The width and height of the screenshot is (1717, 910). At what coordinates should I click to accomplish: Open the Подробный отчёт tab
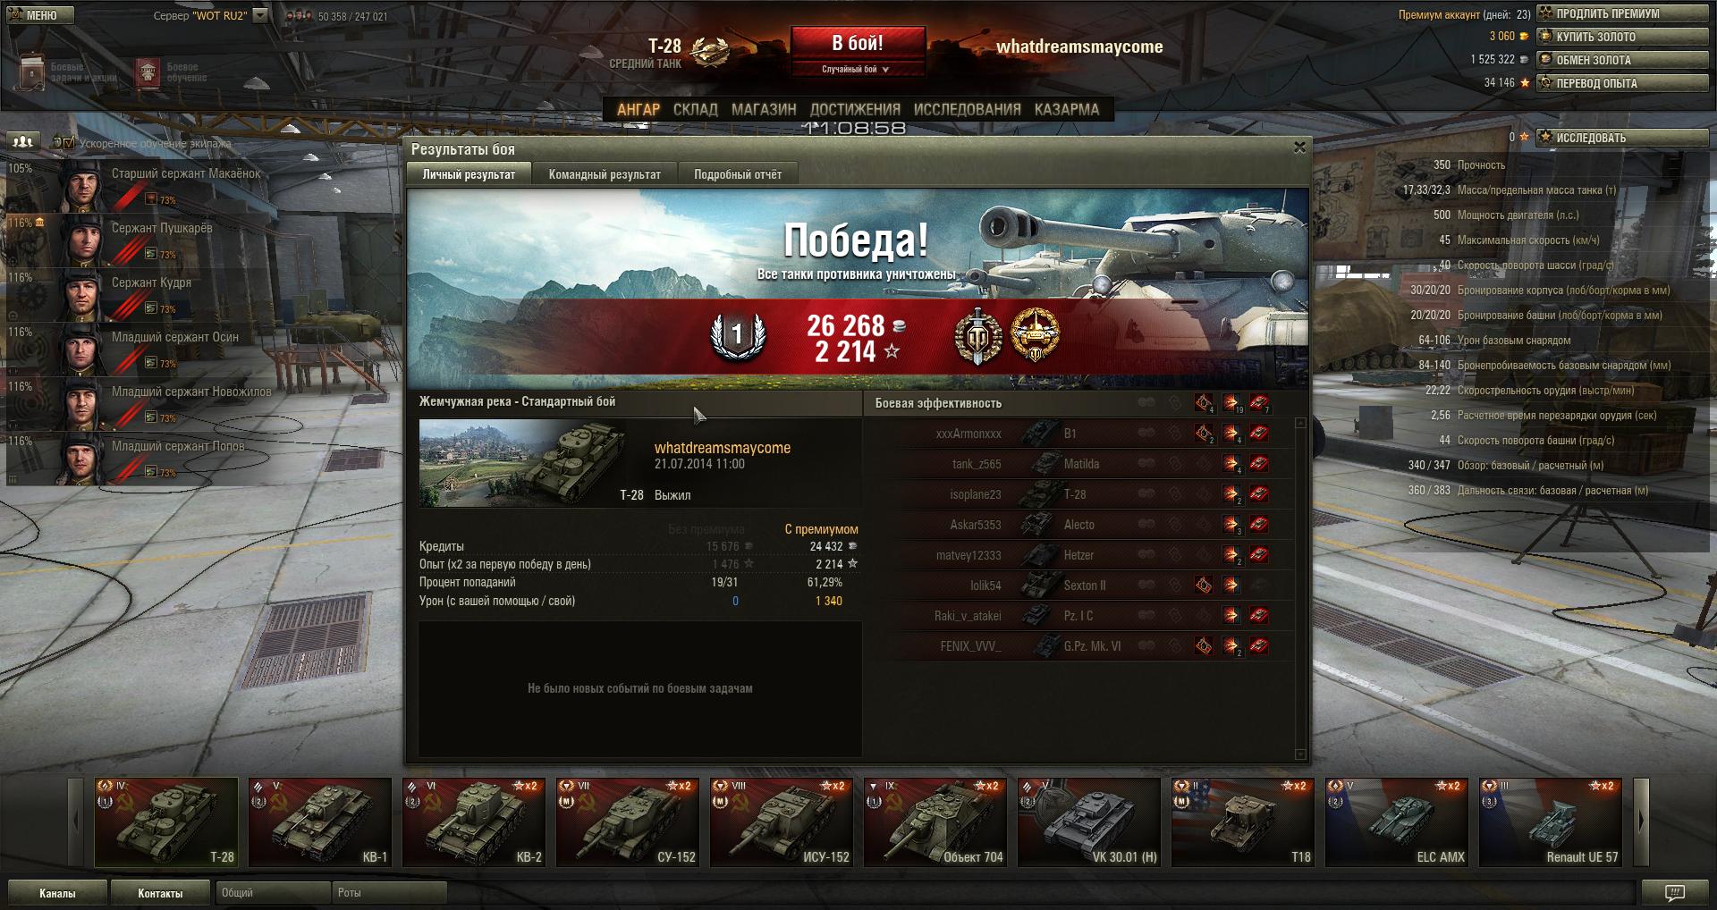pyautogui.click(x=738, y=174)
